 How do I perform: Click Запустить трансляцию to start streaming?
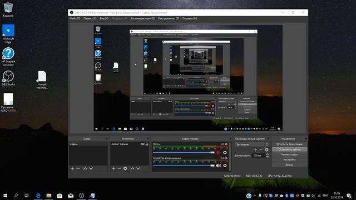pos(289,144)
